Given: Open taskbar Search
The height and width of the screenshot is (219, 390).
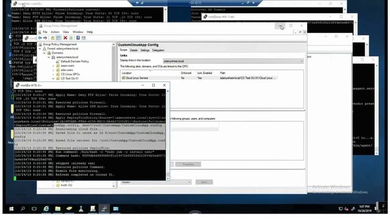Looking at the screenshot, I should pos(23,209).
